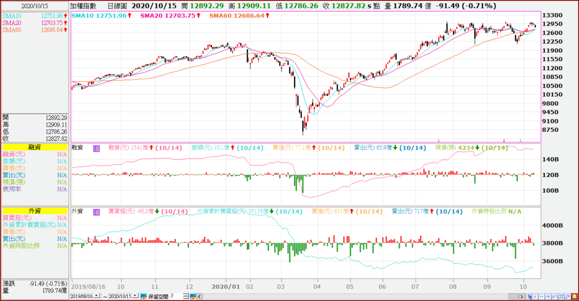Click the fit-to-screen frame icon
This screenshot has height=301, width=579.
click(561, 296)
